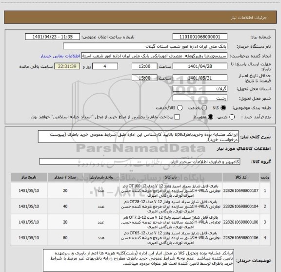This screenshot has width=281, height=272.
Task: Click the remaining days field showing 4
Action: click(x=105, y=66)
